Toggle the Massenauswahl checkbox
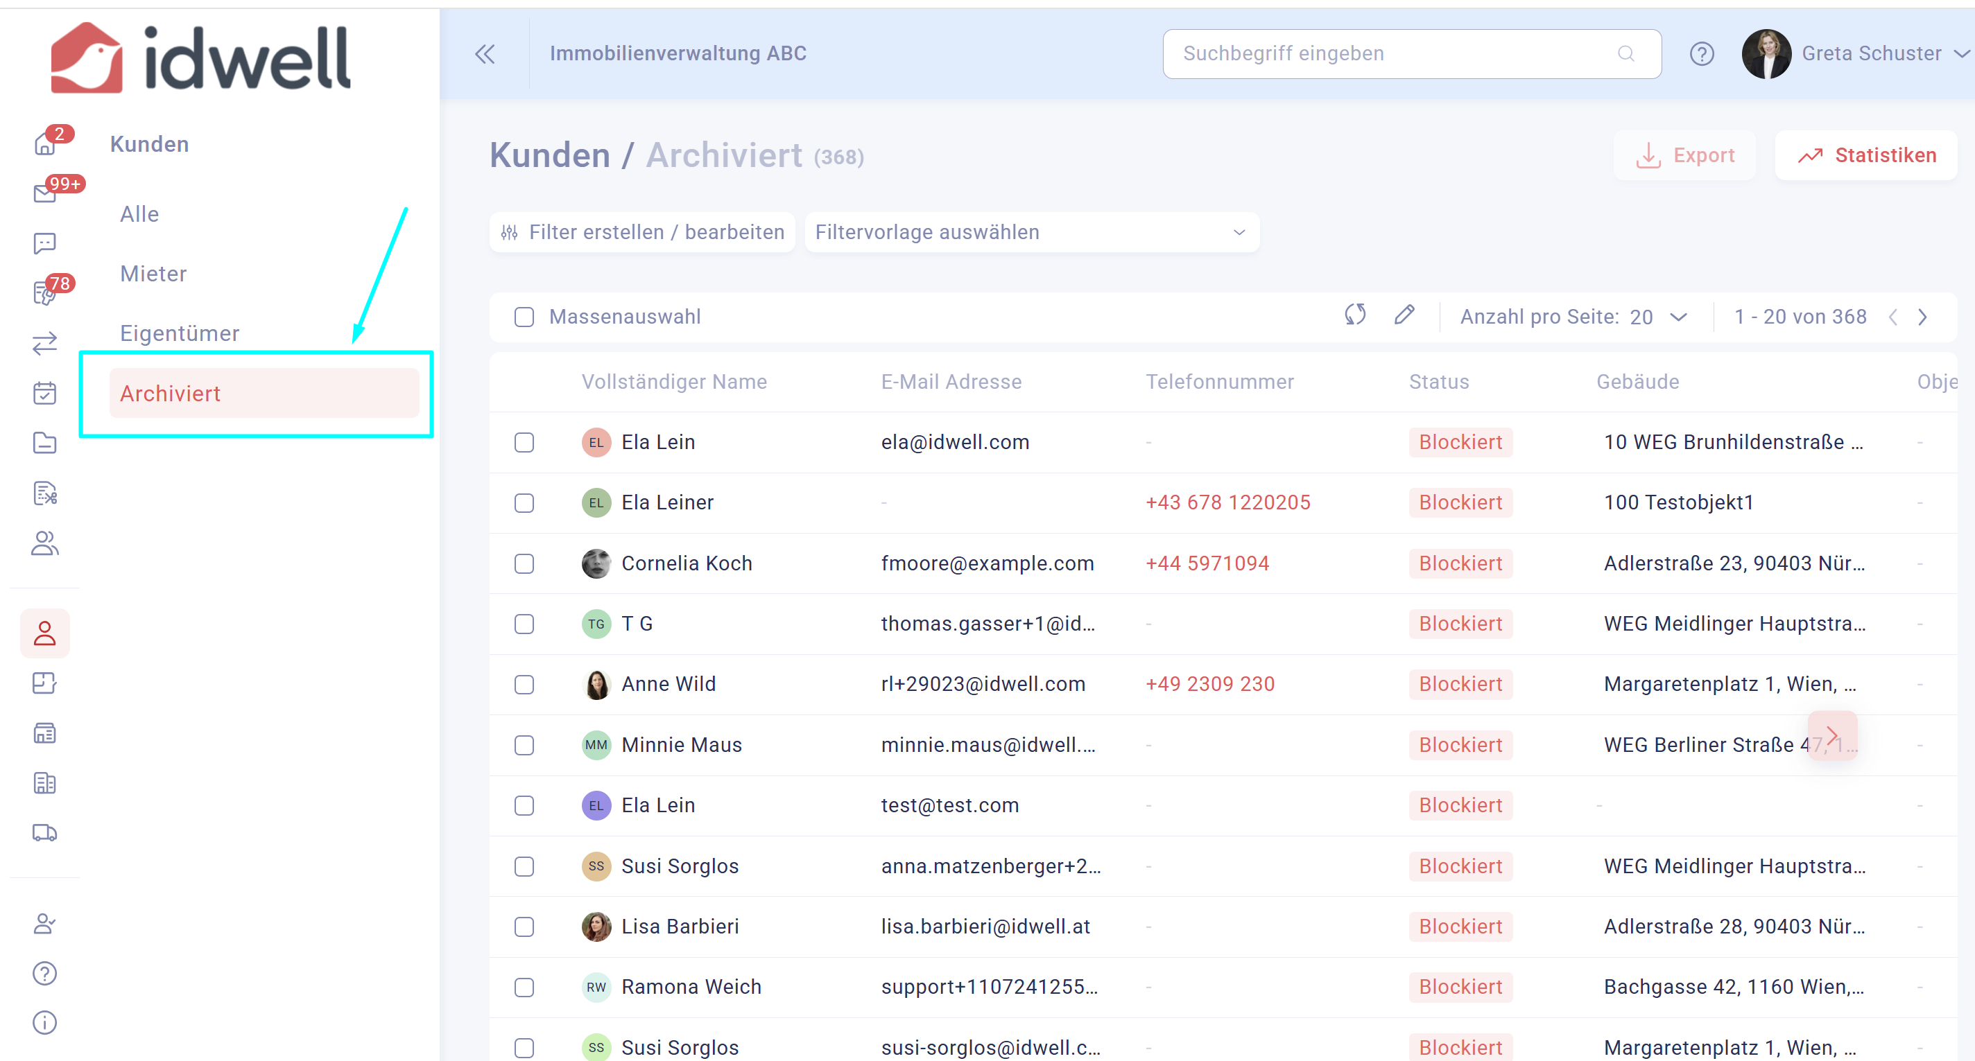1975x1061 pixels. tap(524, 317)
